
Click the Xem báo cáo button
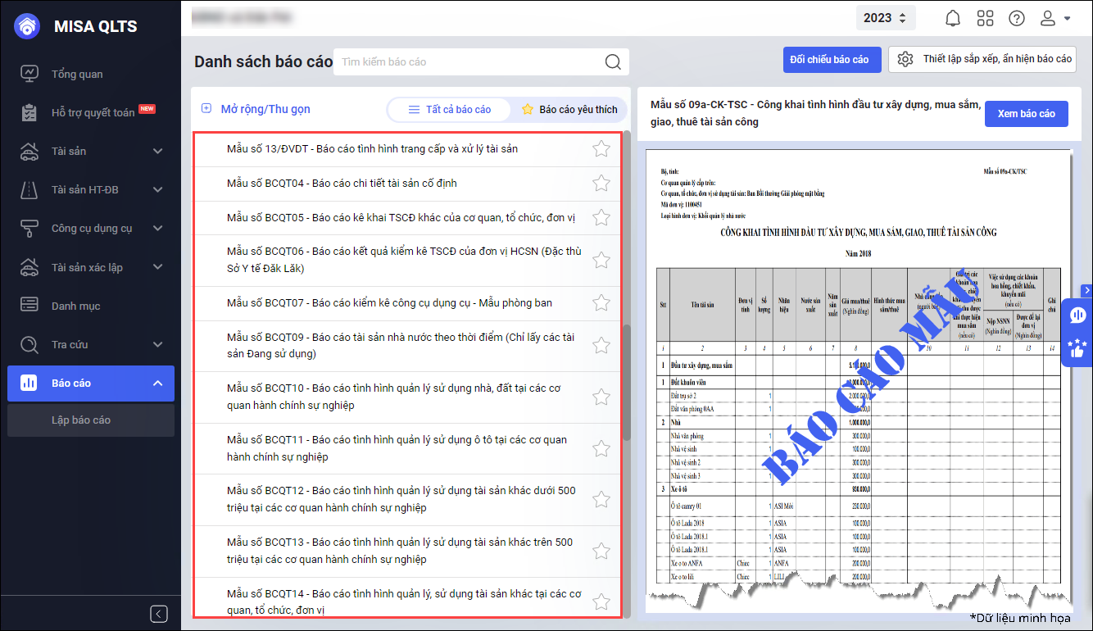(x=1026, y=114)
